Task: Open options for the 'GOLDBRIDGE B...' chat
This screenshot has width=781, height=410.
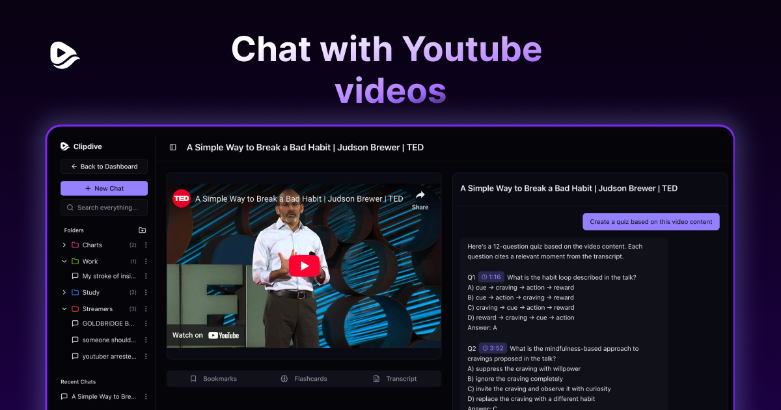Action: tap(146, 323)
